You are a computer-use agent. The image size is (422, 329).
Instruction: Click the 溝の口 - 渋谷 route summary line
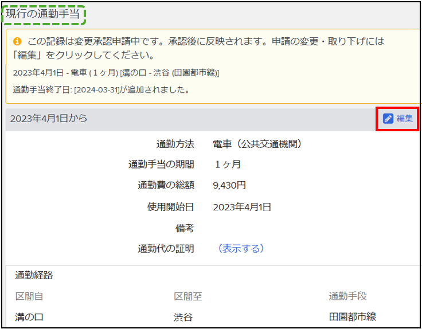(x=116, y=73)
